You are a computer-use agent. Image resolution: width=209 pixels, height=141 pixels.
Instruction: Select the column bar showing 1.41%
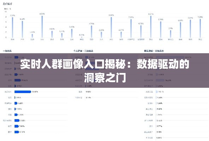pos(32,36)
